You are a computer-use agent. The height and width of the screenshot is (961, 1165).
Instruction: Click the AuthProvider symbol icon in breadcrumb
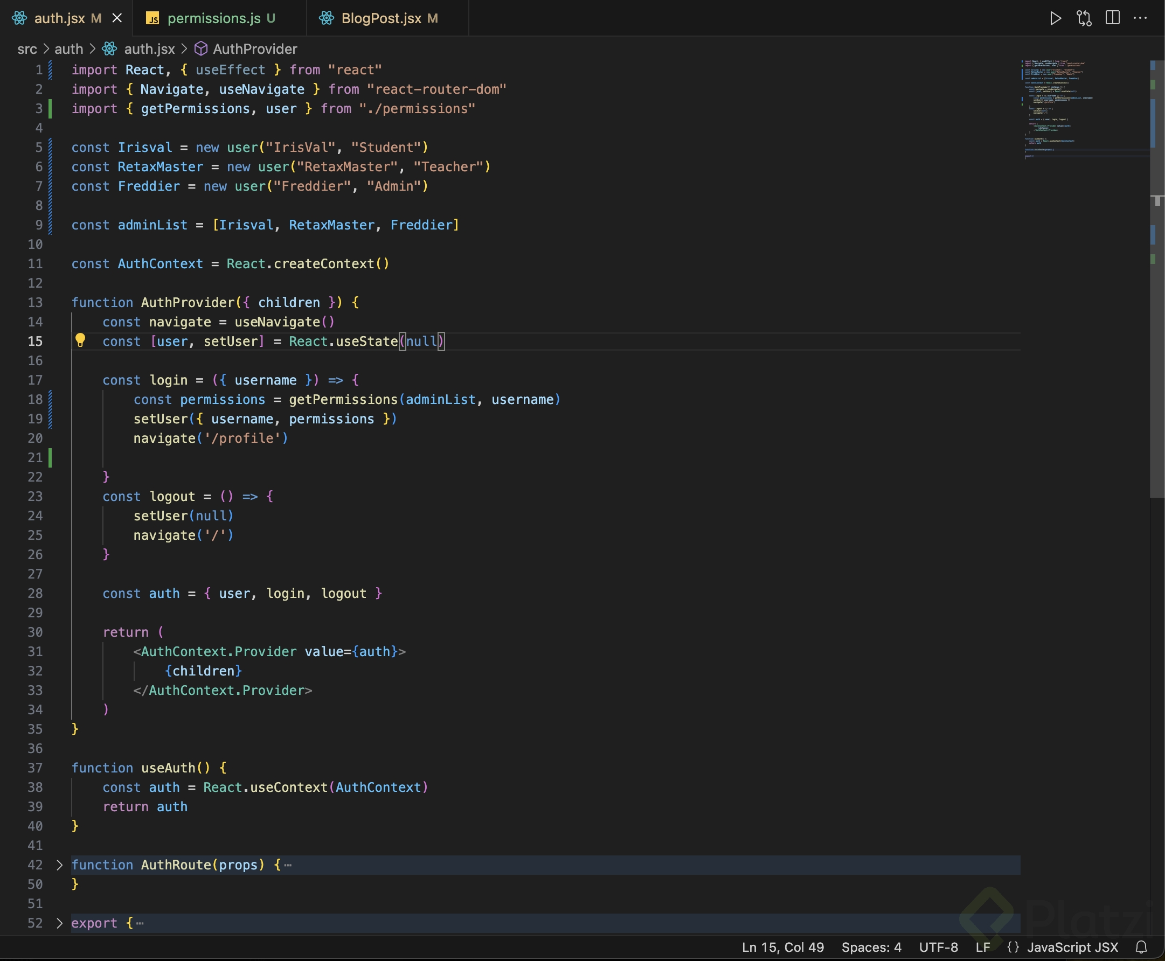(x=201, y=48)
